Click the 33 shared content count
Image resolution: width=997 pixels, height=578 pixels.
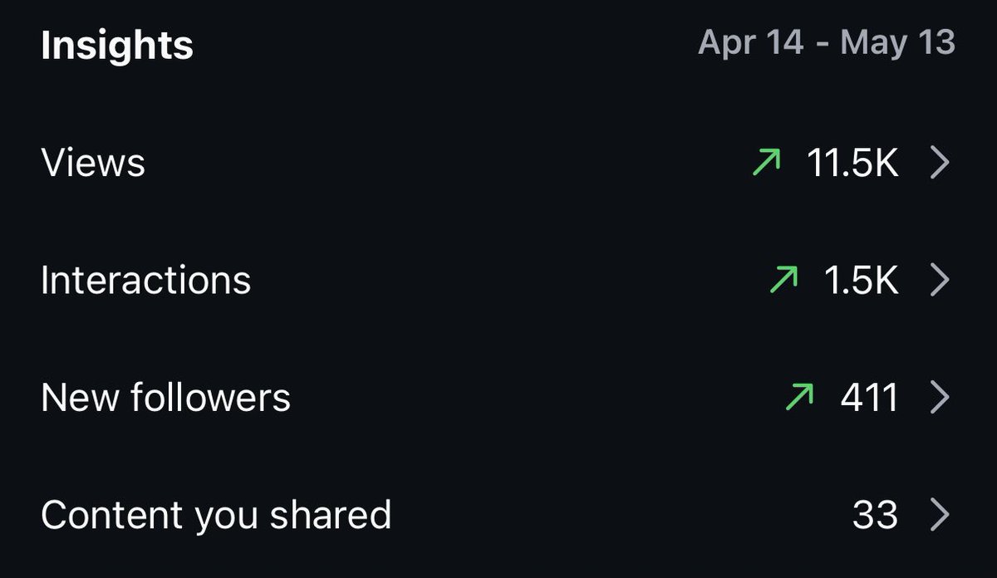[875, 516]
